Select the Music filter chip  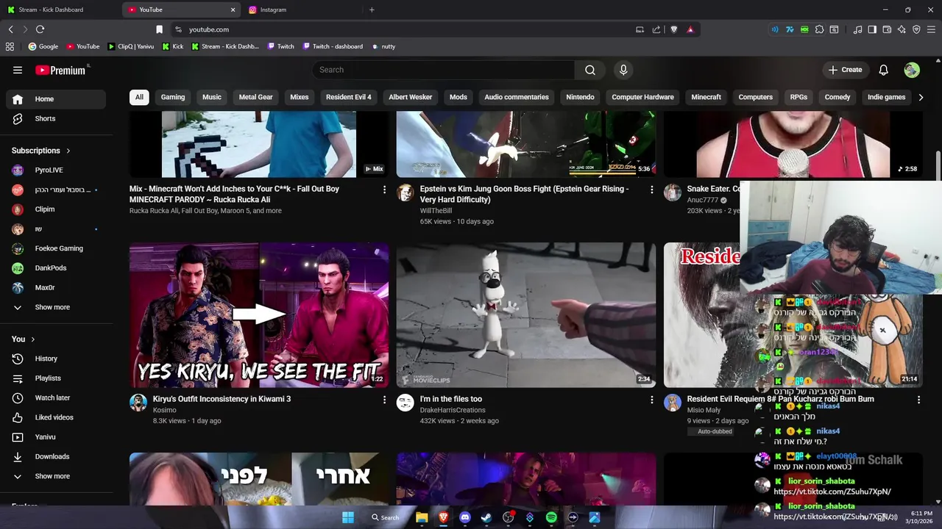click(212, 97)
